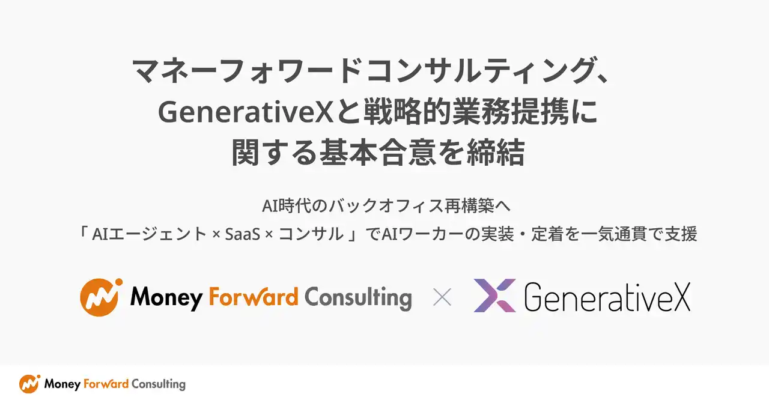This screenshot has height=403, width=769.
Task: Click the purple GenerativeX X logo icon
Action: pyautogui.click(x=494, y=295)
